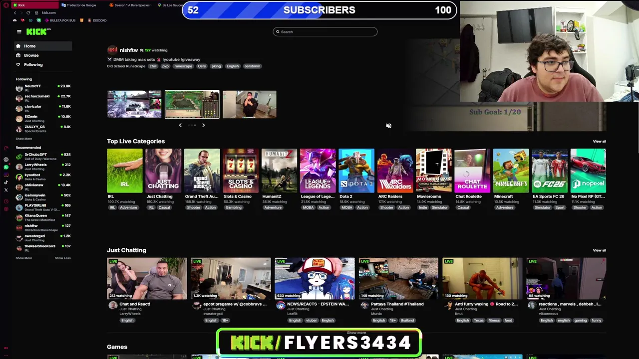The height and width of the screenshot is (359, 639).
Task: Open sachauzumaki in the Following list
Action: [x=43, y=98]
